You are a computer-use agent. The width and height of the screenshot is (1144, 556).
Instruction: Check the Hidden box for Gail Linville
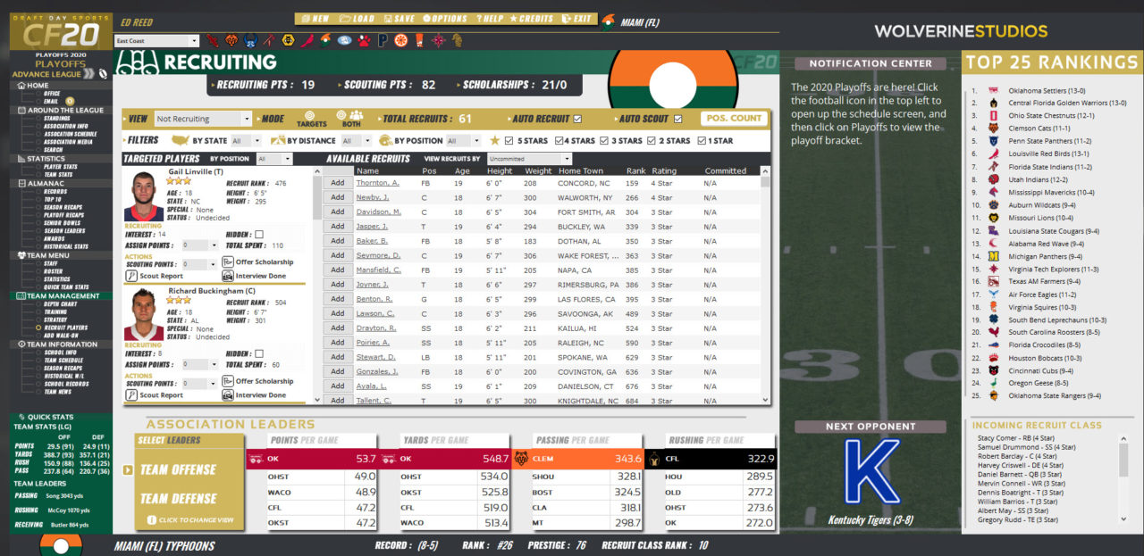click(x=259, y=234)
